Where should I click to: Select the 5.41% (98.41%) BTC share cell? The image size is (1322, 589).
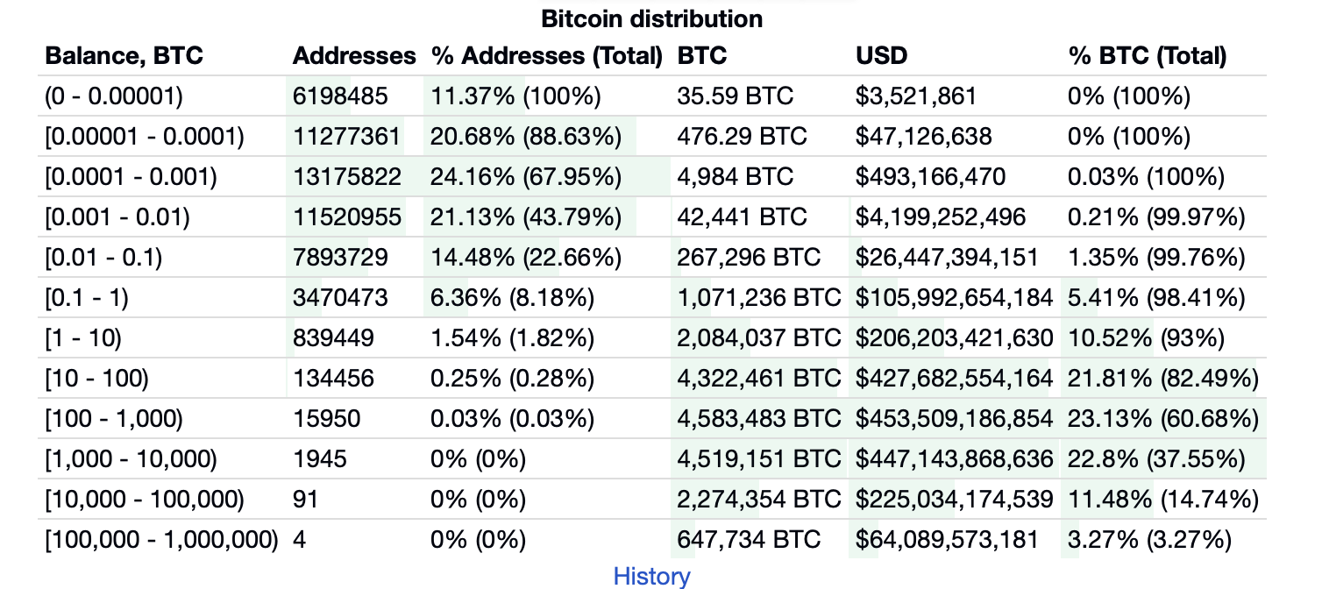click(x=1155, y=298)
